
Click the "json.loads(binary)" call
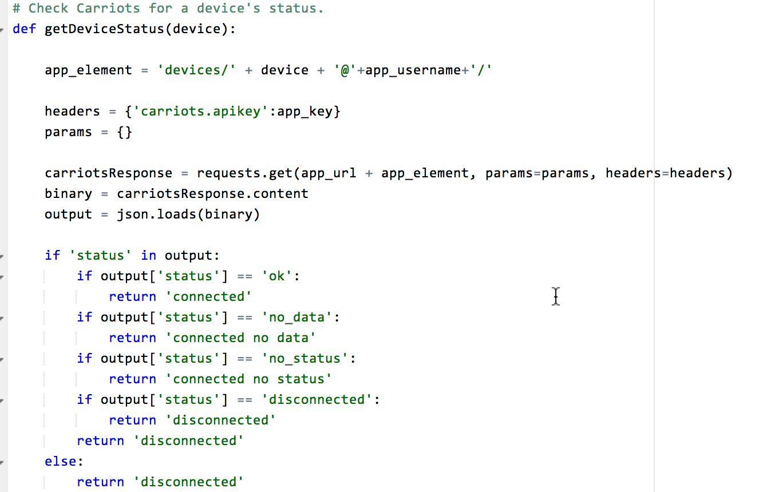point(188,214)
